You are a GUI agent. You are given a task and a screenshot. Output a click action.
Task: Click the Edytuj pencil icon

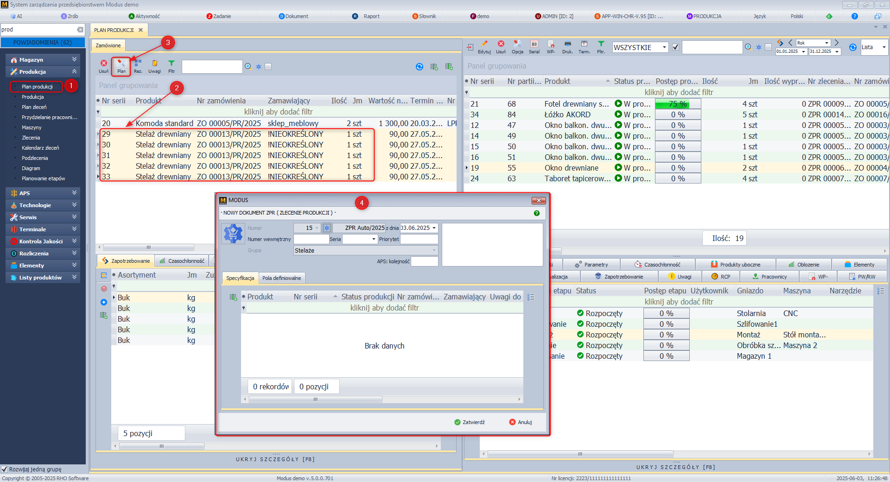[x=484, y=46]
